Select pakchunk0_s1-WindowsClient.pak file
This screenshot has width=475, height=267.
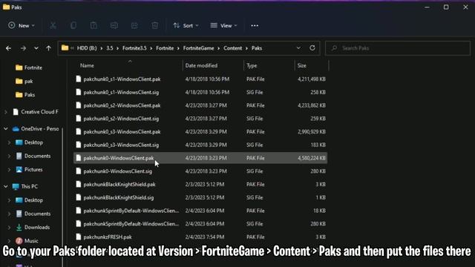click(x=200, y=79)
